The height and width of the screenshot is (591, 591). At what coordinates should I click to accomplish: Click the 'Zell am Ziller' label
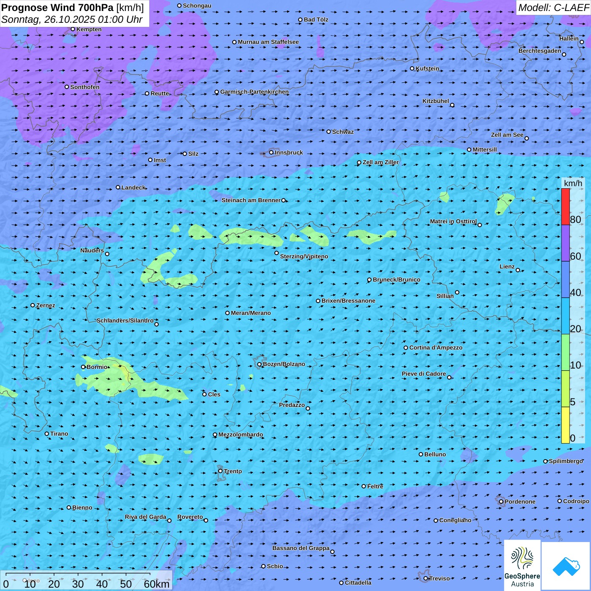click(x=381, y=162)
